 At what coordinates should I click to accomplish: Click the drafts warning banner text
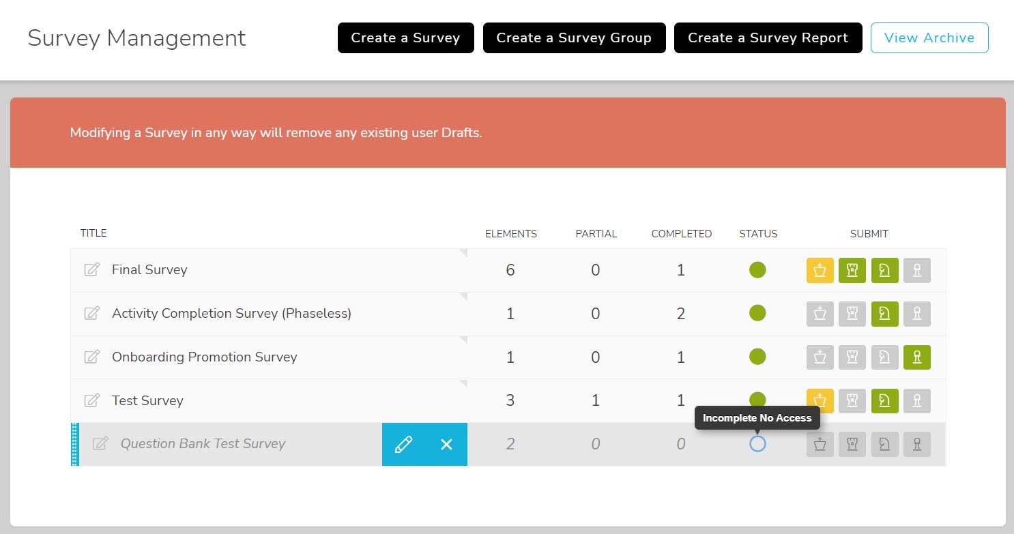[276, 133]
